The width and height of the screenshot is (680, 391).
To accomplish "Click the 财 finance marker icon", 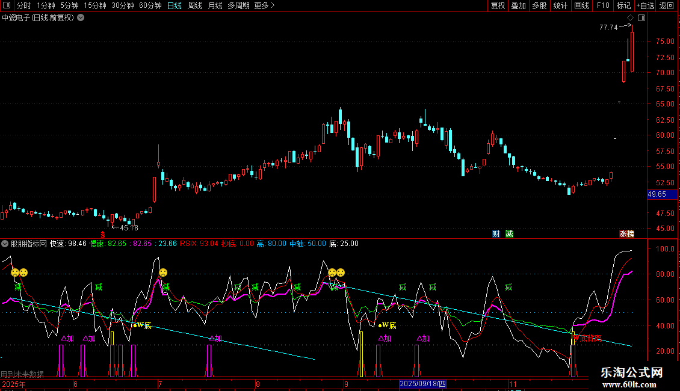I will 496,233.
